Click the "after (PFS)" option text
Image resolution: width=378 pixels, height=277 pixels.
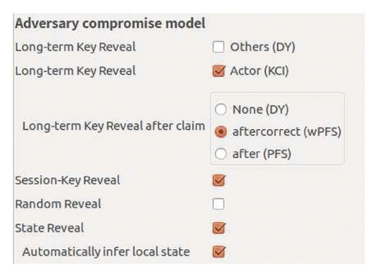coord(262,154)
